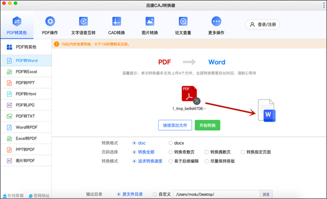Click the 图片转PDF sidebar icon
327x199 pixels.
9,161
